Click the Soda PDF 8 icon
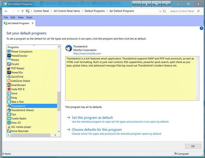The width and height of the screenshot is (205, 158). tap(9, 89)
